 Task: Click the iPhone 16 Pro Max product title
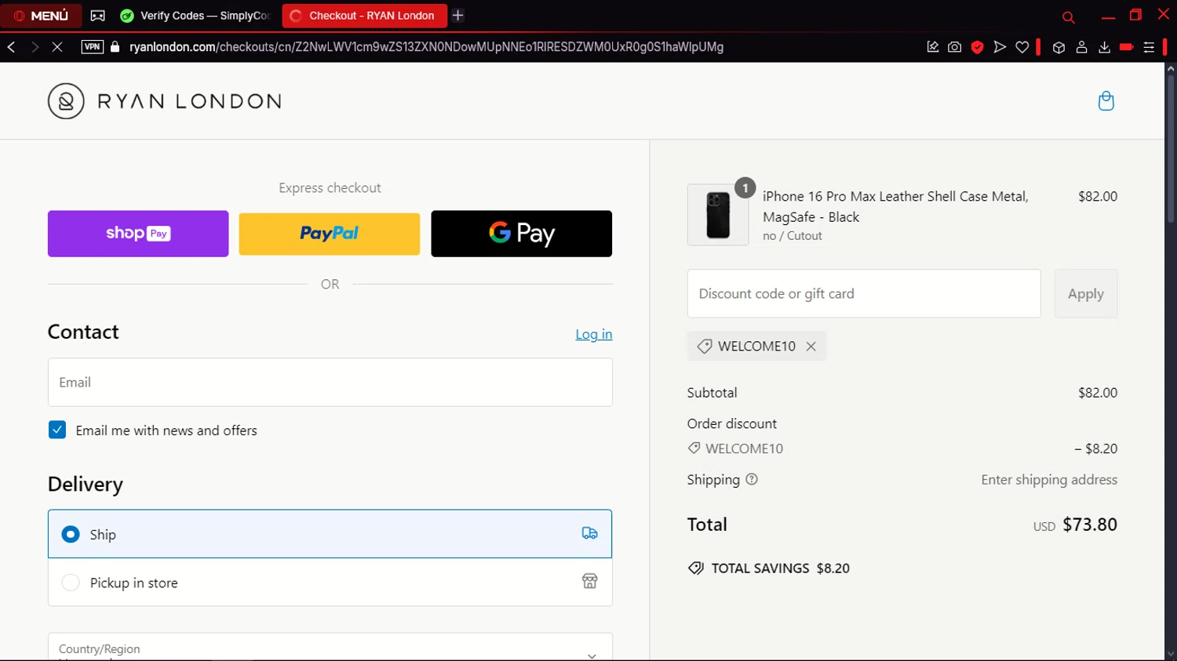pos(895,206)
